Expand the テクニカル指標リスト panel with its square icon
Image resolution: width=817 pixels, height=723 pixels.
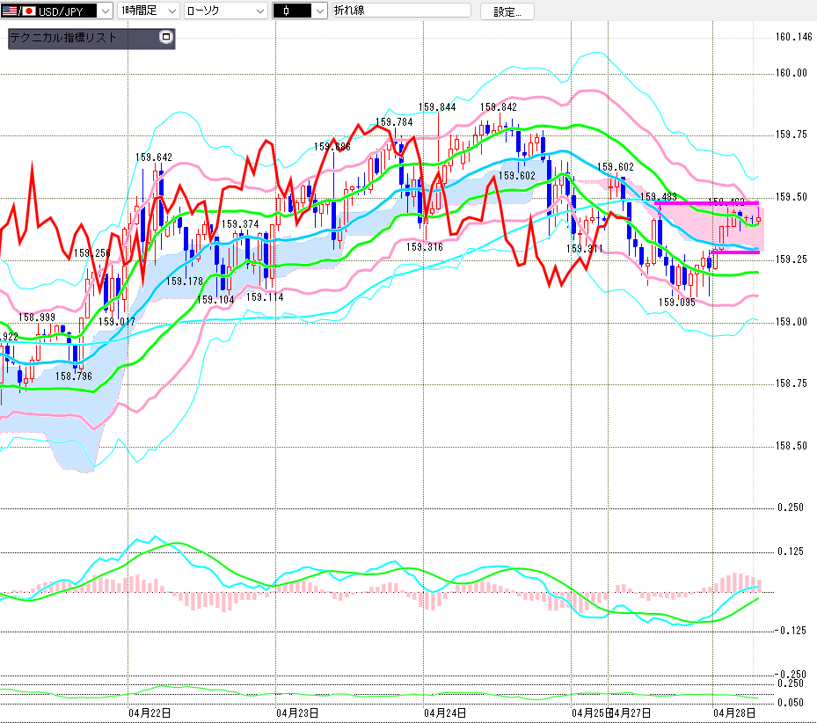click(x=166, y=38)
